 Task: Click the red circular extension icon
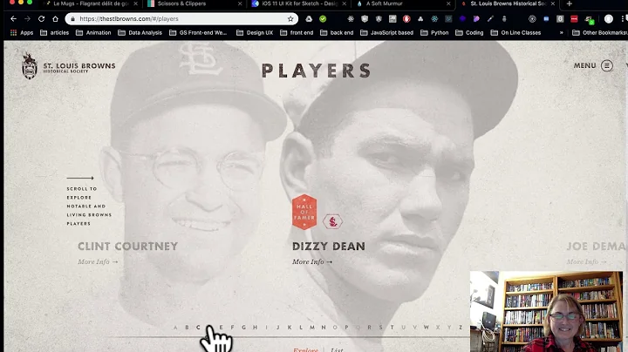pyautogui.click(x=406, y=19)
